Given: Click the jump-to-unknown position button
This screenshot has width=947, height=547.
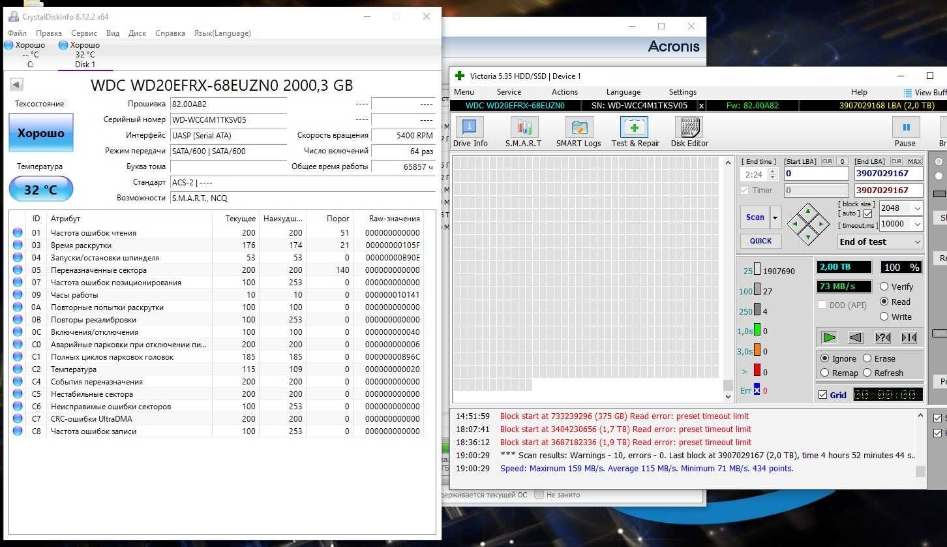Looking at the screenshot, I should [x=882, y=337].
